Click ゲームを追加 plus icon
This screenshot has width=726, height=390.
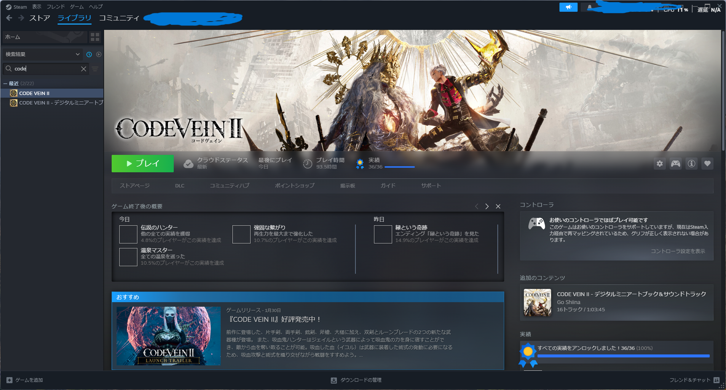click(10, 380)
